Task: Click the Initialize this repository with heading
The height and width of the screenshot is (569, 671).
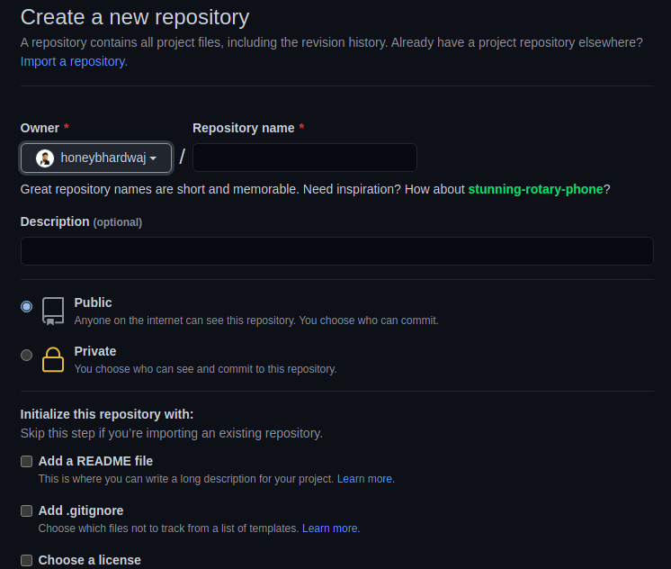Action: click(107, 414)
